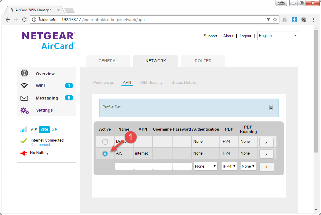Open the Preferences sub-tab

coord(103,83)
